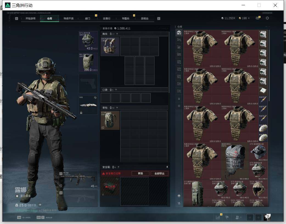Select the equipped MK-2 body armor slot
This screenshot has width=286, height=224.
pos(88,62)
